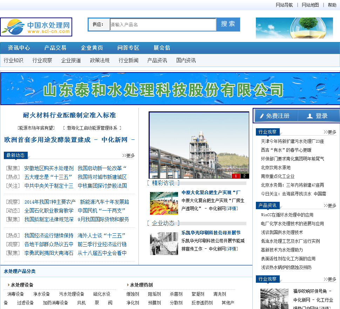Open 天津今年将新扩建污水处理厂23座
The height and width of the screenshot is (309, 340).
pos(293,141)
